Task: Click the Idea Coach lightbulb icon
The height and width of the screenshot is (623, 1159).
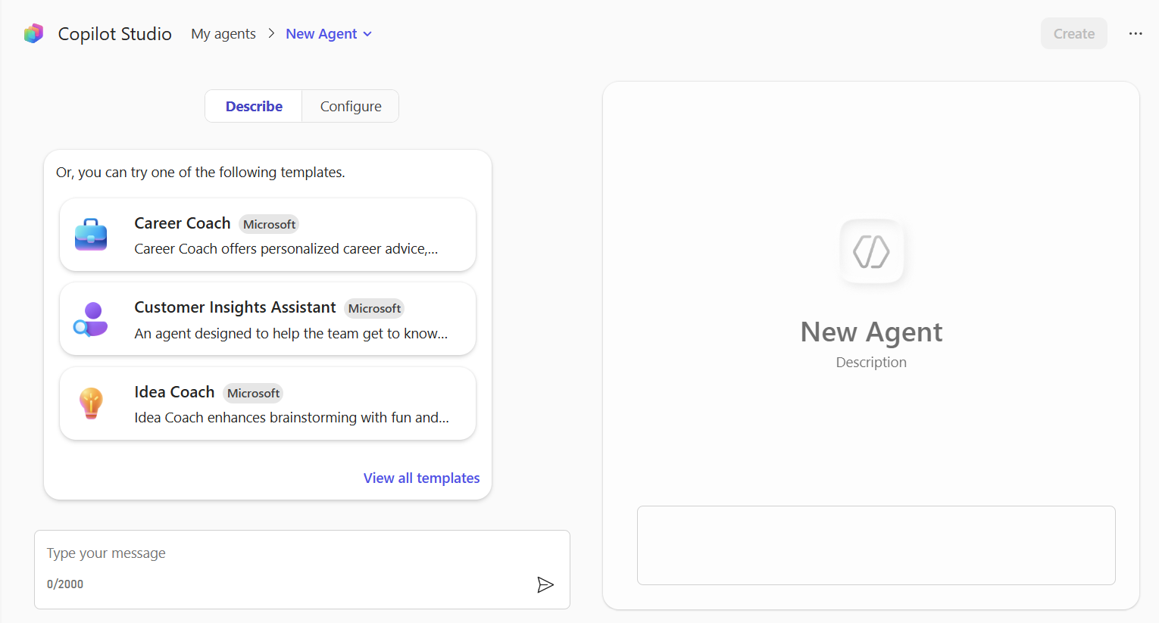Action: point(90,403)
